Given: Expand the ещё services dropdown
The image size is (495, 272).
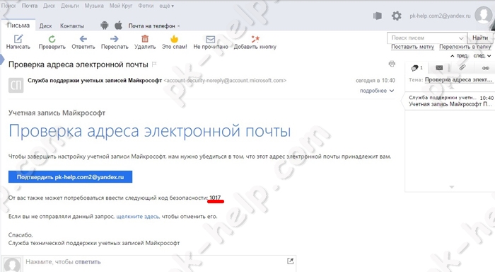Looking at the screenshot, I should pyautogui.click(x=167, y=6).
